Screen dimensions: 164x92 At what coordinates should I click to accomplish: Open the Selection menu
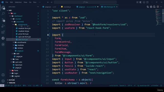tap(18, 2)
